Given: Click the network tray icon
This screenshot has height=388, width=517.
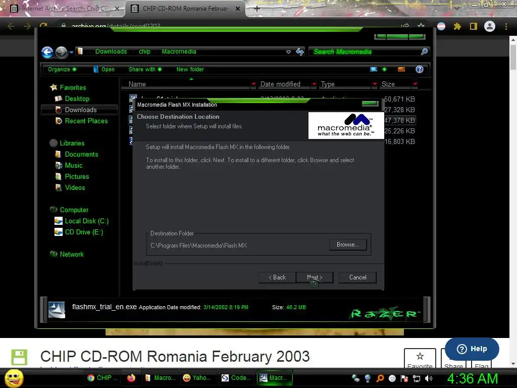Looking at the screenshot, I should click(x=417, y=378).
